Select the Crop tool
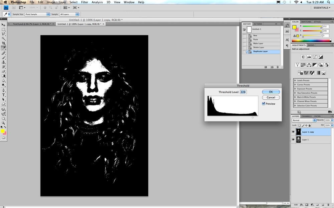334x208 pixels. [x=3, y=43]
